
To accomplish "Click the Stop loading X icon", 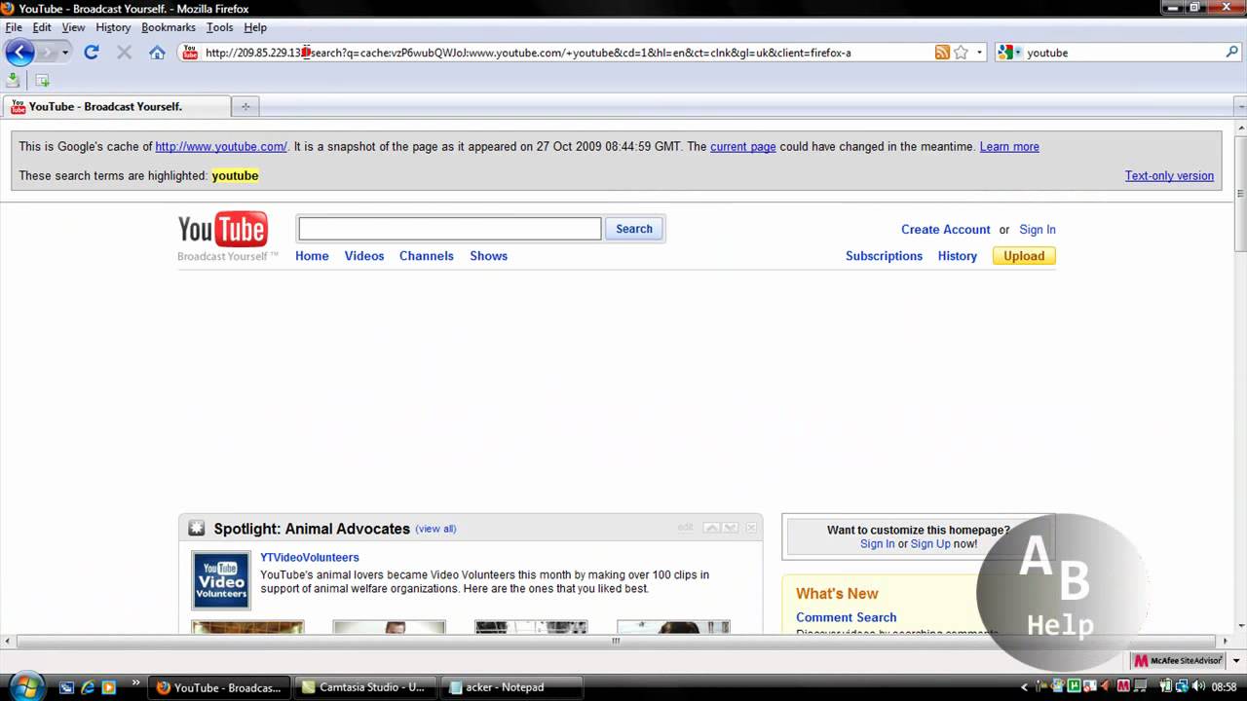I will tap(124, 53).
